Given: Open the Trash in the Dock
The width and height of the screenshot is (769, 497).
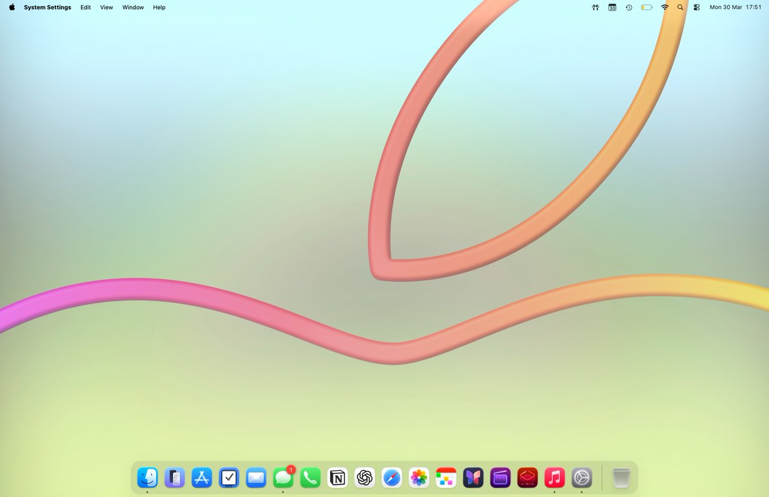Looking at the screenshot, I should tap(621, 477).
